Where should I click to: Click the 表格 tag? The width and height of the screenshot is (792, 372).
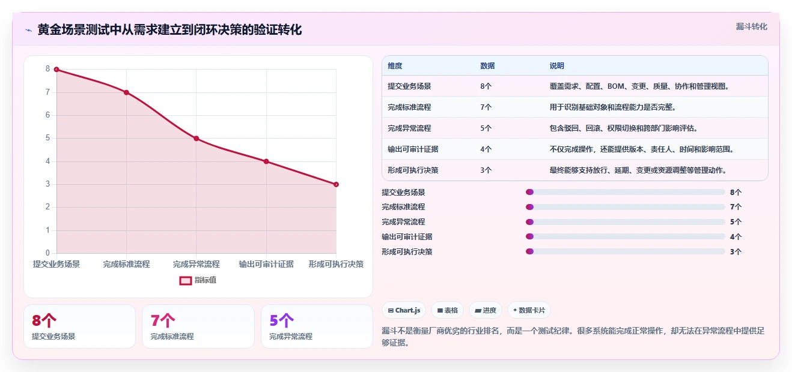click(x=448, y=310)
